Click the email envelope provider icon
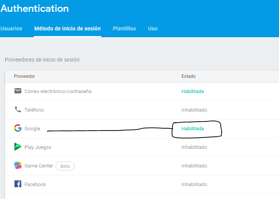The width and height of the screenshot is (279, 199). click(18, 91)
